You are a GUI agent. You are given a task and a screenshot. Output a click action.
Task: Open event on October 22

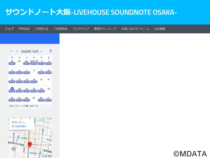[x=34, y=91]
